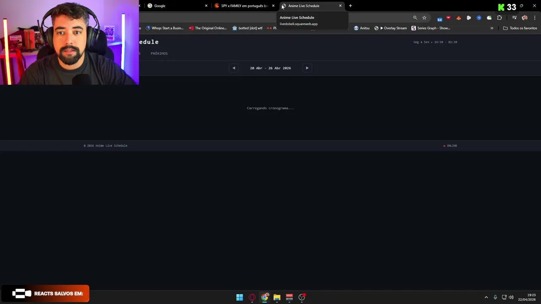Click the red fast-forward extension icon
This screenshot has height=304, width=541.
[448, 18]
